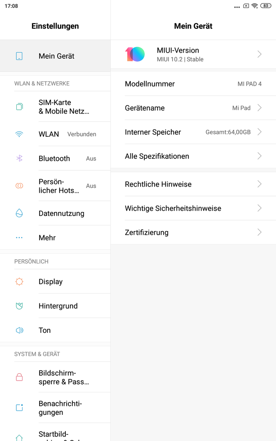
Task: Open Alle Spezifikationen
Action: [x=193, y=156]
